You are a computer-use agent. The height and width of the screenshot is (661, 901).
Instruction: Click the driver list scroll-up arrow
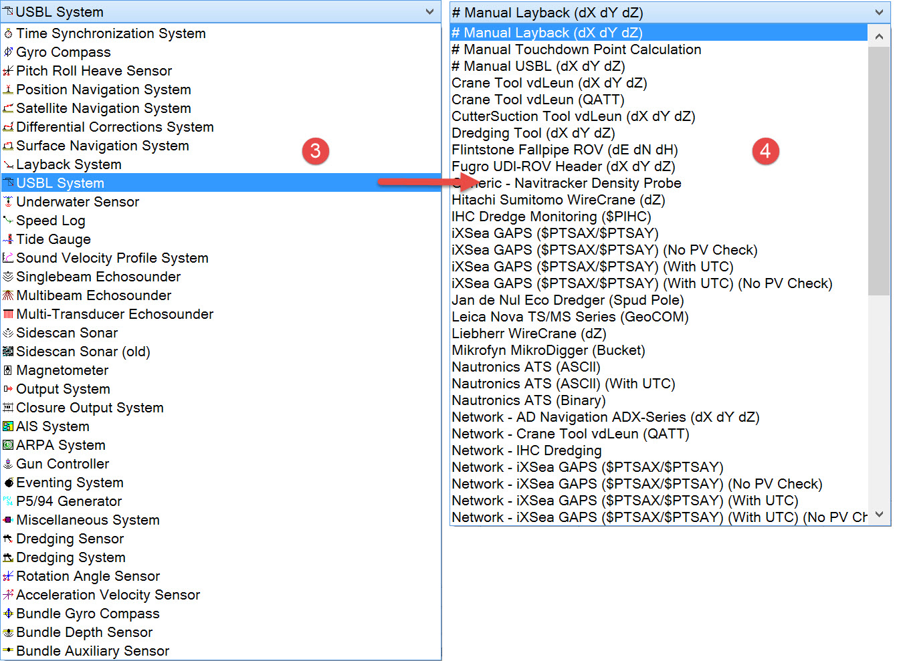(x=879, y=36)
